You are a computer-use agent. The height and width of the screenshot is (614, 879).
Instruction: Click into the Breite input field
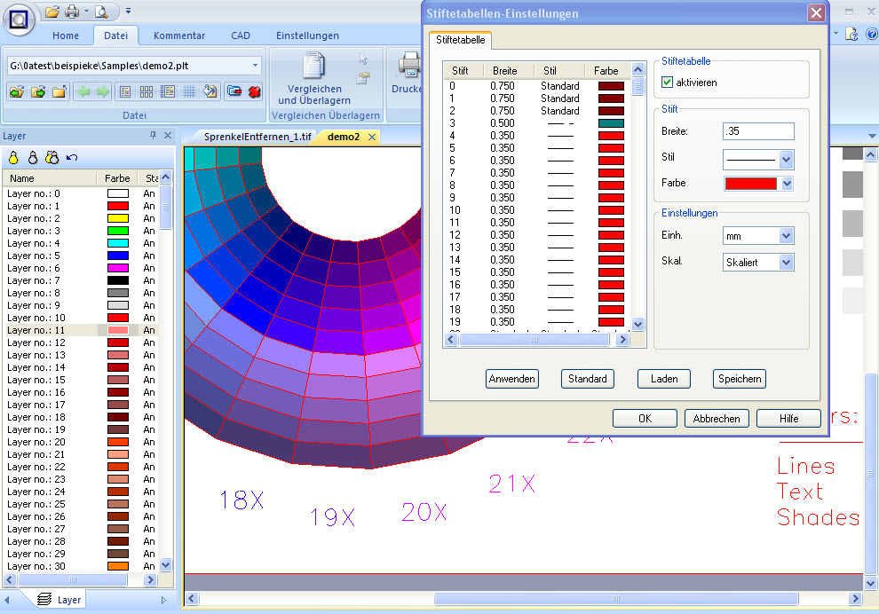[x=757, y=131]
